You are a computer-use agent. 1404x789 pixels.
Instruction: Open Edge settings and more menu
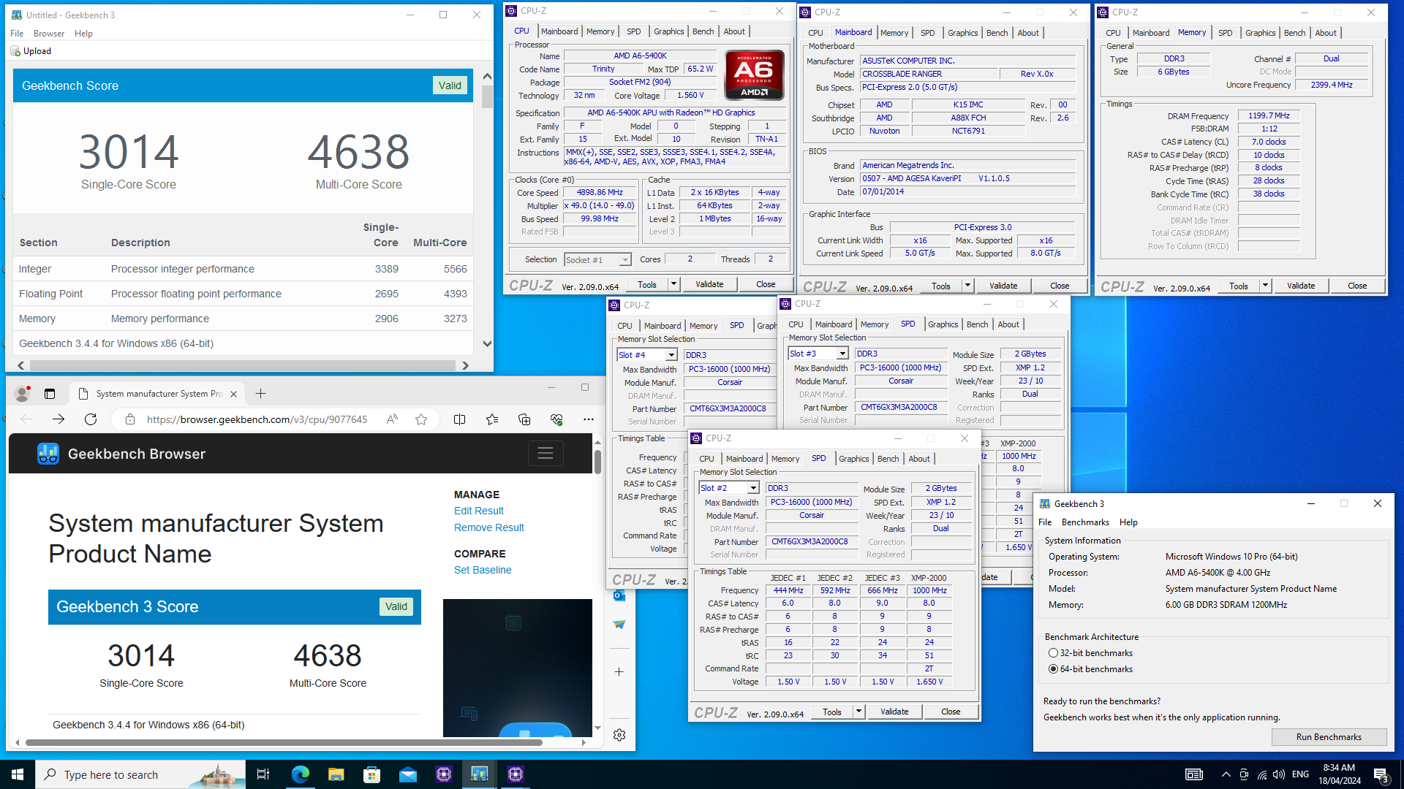tap(589, 419)
